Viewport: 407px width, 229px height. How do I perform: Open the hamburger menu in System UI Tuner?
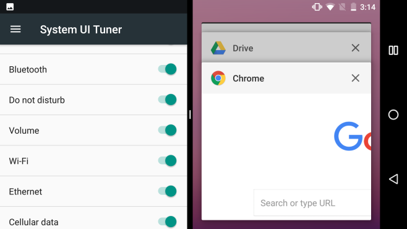(15, 29)
